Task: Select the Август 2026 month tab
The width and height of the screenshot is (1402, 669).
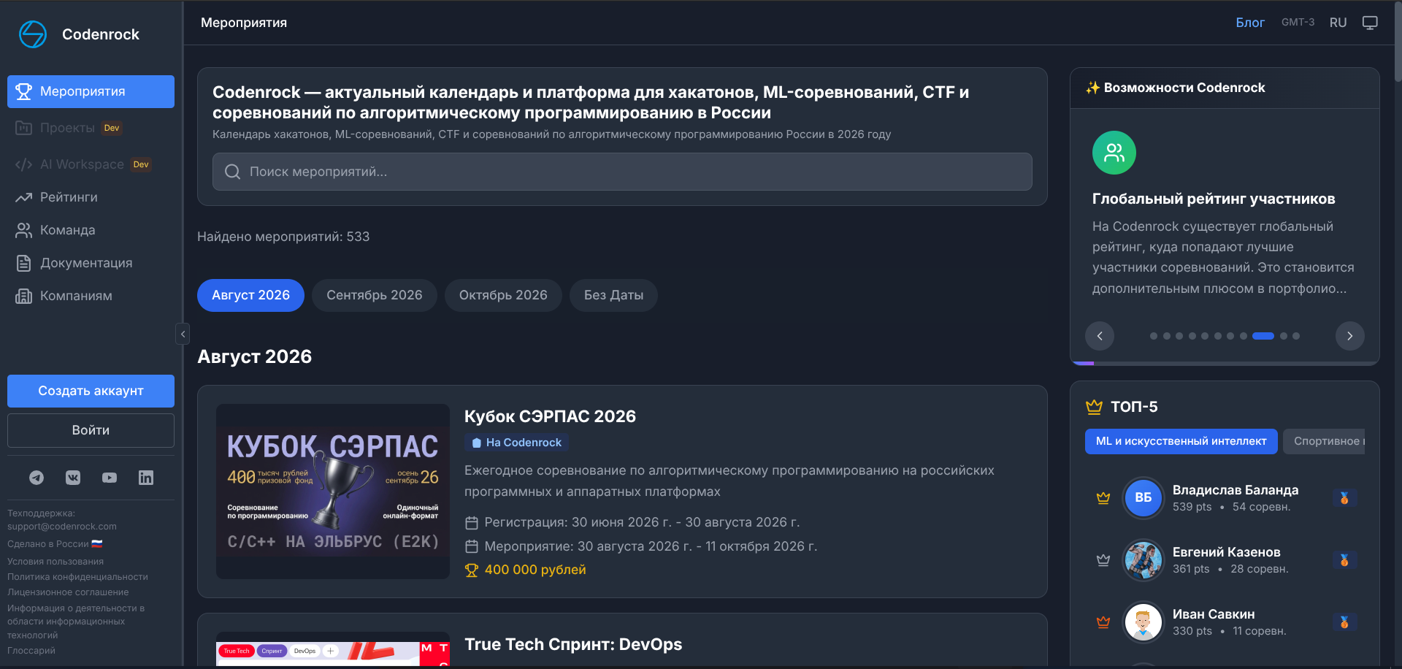Action: click(x=250, y=295)
